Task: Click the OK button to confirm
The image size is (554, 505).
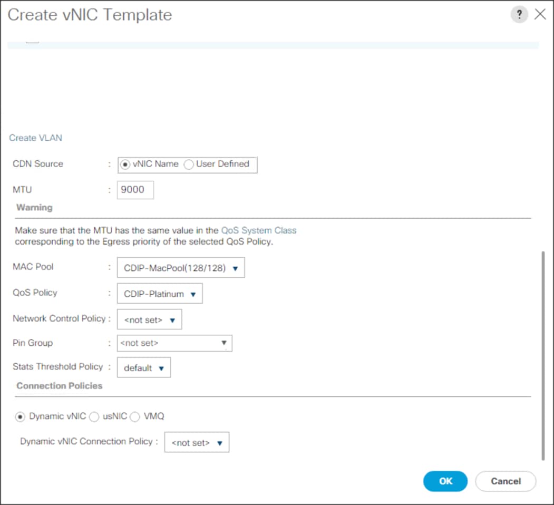Action: [445, 481]
